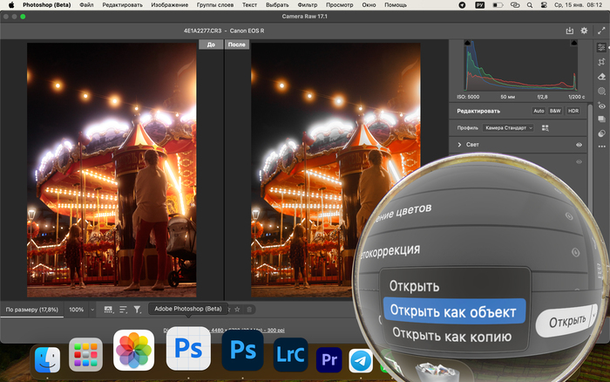Image resolution: width=610 pixels, height=382 pixels.
Task: Toggle HDR editing mode
Action: [573, 111]
